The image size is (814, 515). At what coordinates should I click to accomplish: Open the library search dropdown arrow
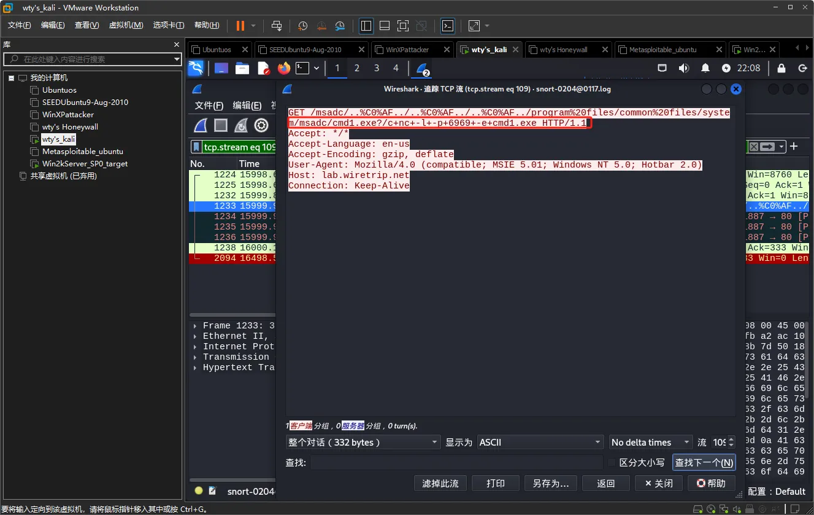pyautogui.click(x=177, y=59)
